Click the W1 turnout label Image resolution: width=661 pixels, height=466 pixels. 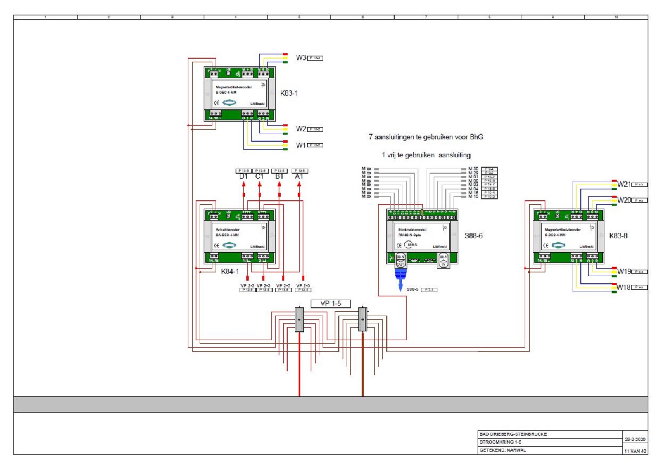(x=301, y=145)
